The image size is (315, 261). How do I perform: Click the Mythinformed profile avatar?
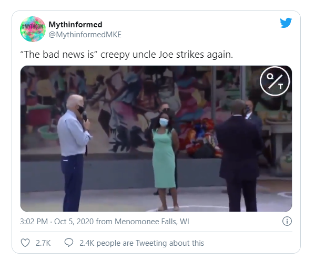pos(33,29)
